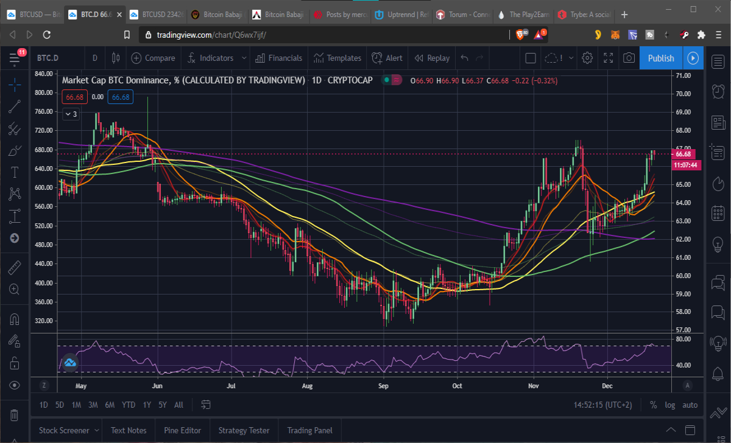Select the 1D date range
This screenshot has width=731, height=443.
pos(44,405)
